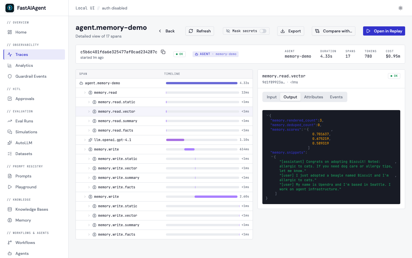
Task: Refresh the trace view
Action: click(x=200, y=31)
